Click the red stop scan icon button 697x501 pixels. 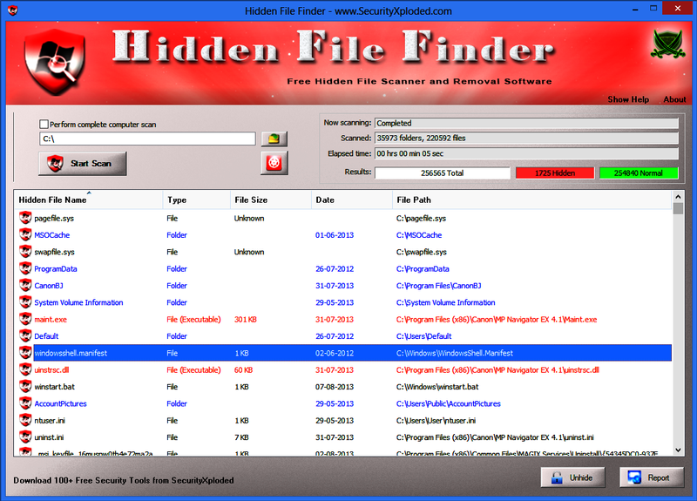pyautogui.click(x=274, y=163)
